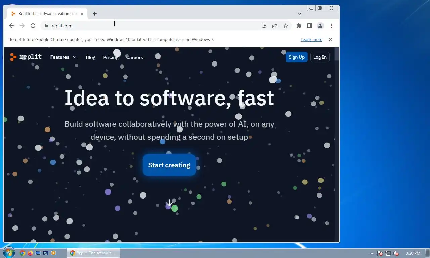The height and width of the screenshot is (258, 430).
Task: Open the Careers page
Action: click(x=135, y=57)
